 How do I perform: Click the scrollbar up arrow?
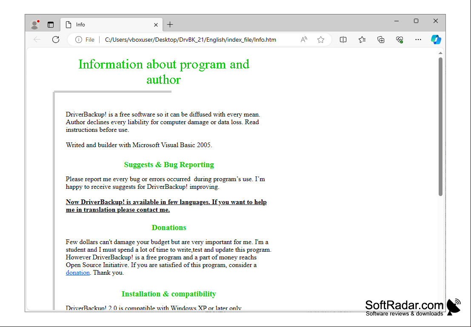tap(440, 53)
